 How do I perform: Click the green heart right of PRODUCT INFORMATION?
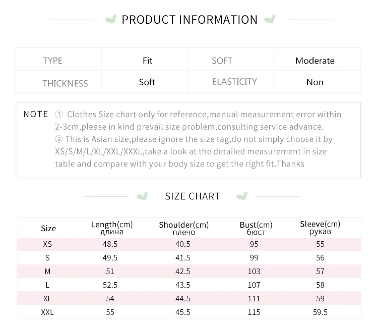click(x=270, y=20)
